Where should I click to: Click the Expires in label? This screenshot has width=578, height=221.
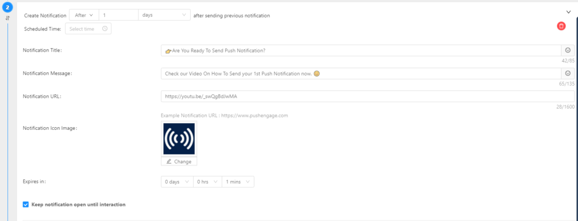click(x=34, y=181)
